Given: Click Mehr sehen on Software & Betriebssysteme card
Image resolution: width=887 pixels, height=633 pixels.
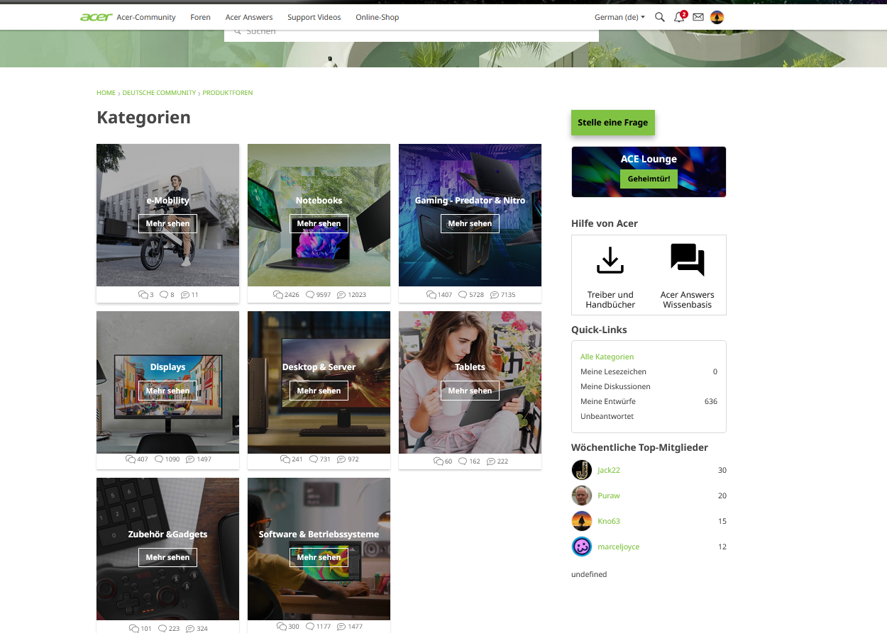Looking at the screenshot, I should (319, 557).
